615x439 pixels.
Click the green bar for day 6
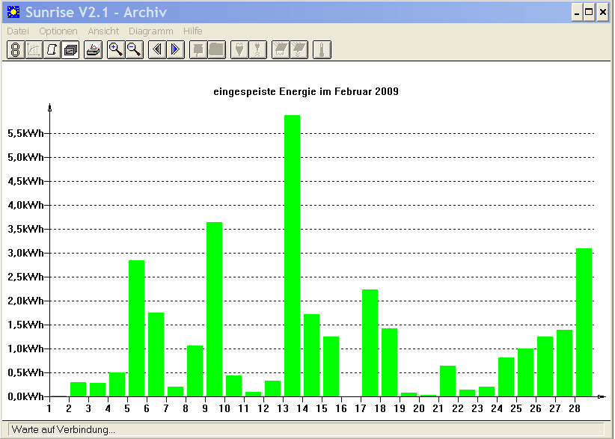[156, 354]
